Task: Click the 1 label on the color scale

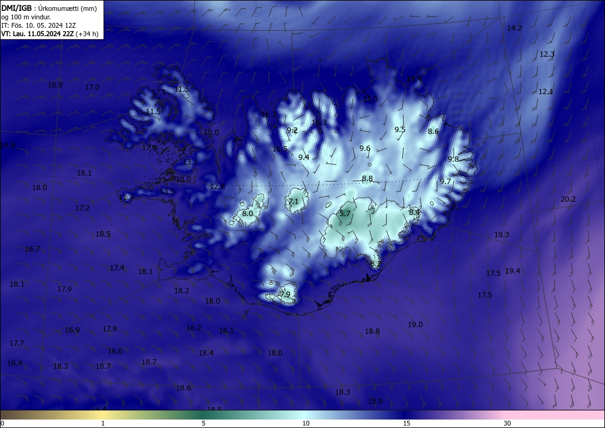Action: [x=103, y=423]
